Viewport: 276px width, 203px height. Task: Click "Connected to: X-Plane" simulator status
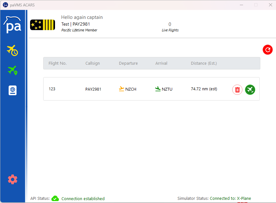click(x=230, y=199)
